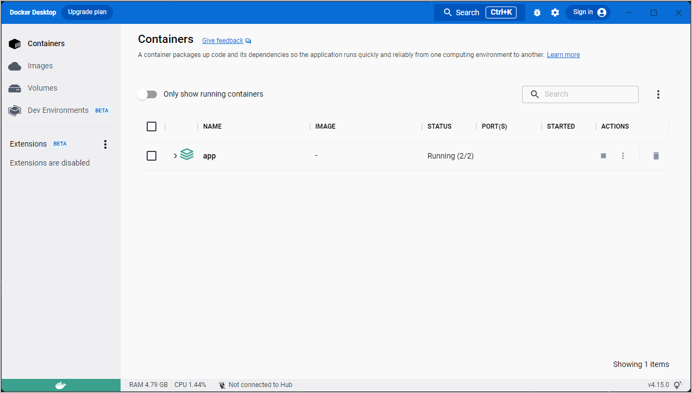
Task: Open table options three-dot menu beside search
Action: pos(658,94)
